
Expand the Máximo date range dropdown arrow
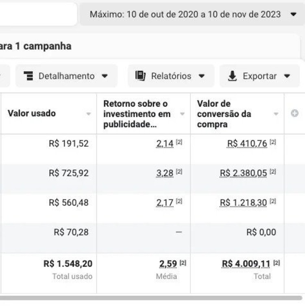point(294,14)
